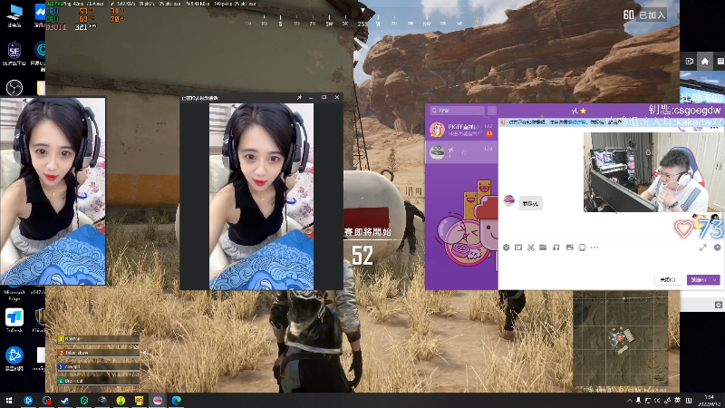The width and height of the screenshot is (725, 408).
Task: Open the green hexagon taskbar app
Action: coord(83,401)
